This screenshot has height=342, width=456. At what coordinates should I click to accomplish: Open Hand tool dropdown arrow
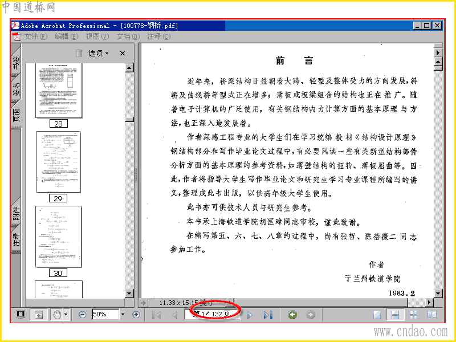(x=66, y=315)
